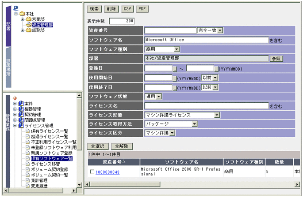Click menu tree vertical scrollbar down arrow
303x198 pixels.
point(80,185)
